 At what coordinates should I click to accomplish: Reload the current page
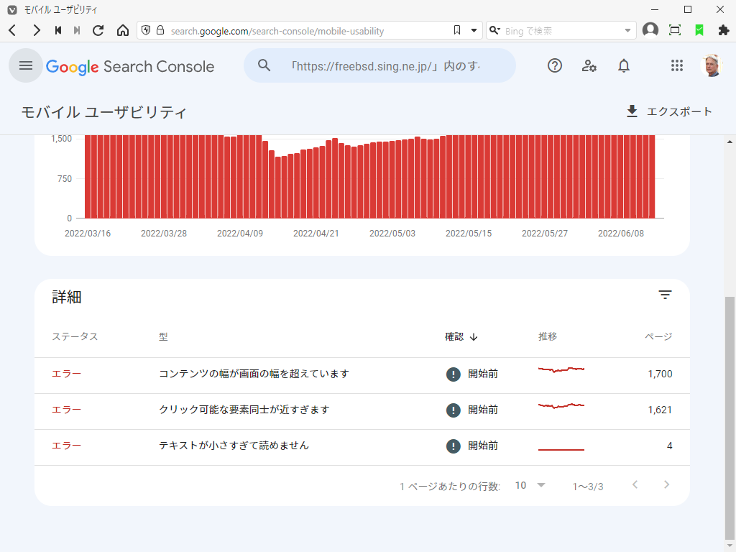98,30
